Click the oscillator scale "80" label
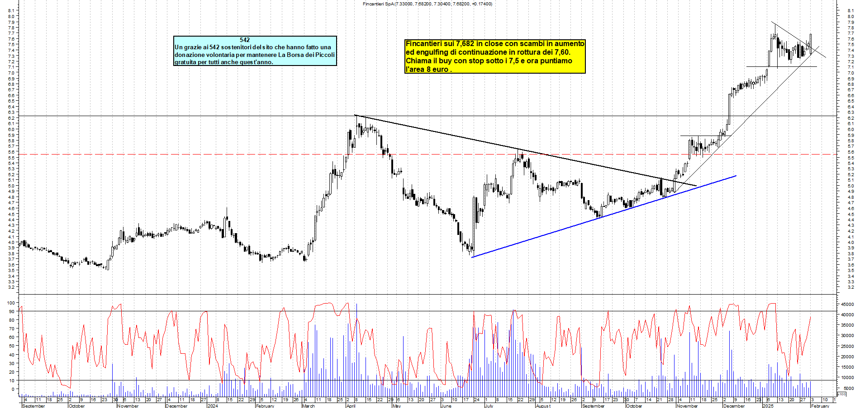 coord(12,320)
